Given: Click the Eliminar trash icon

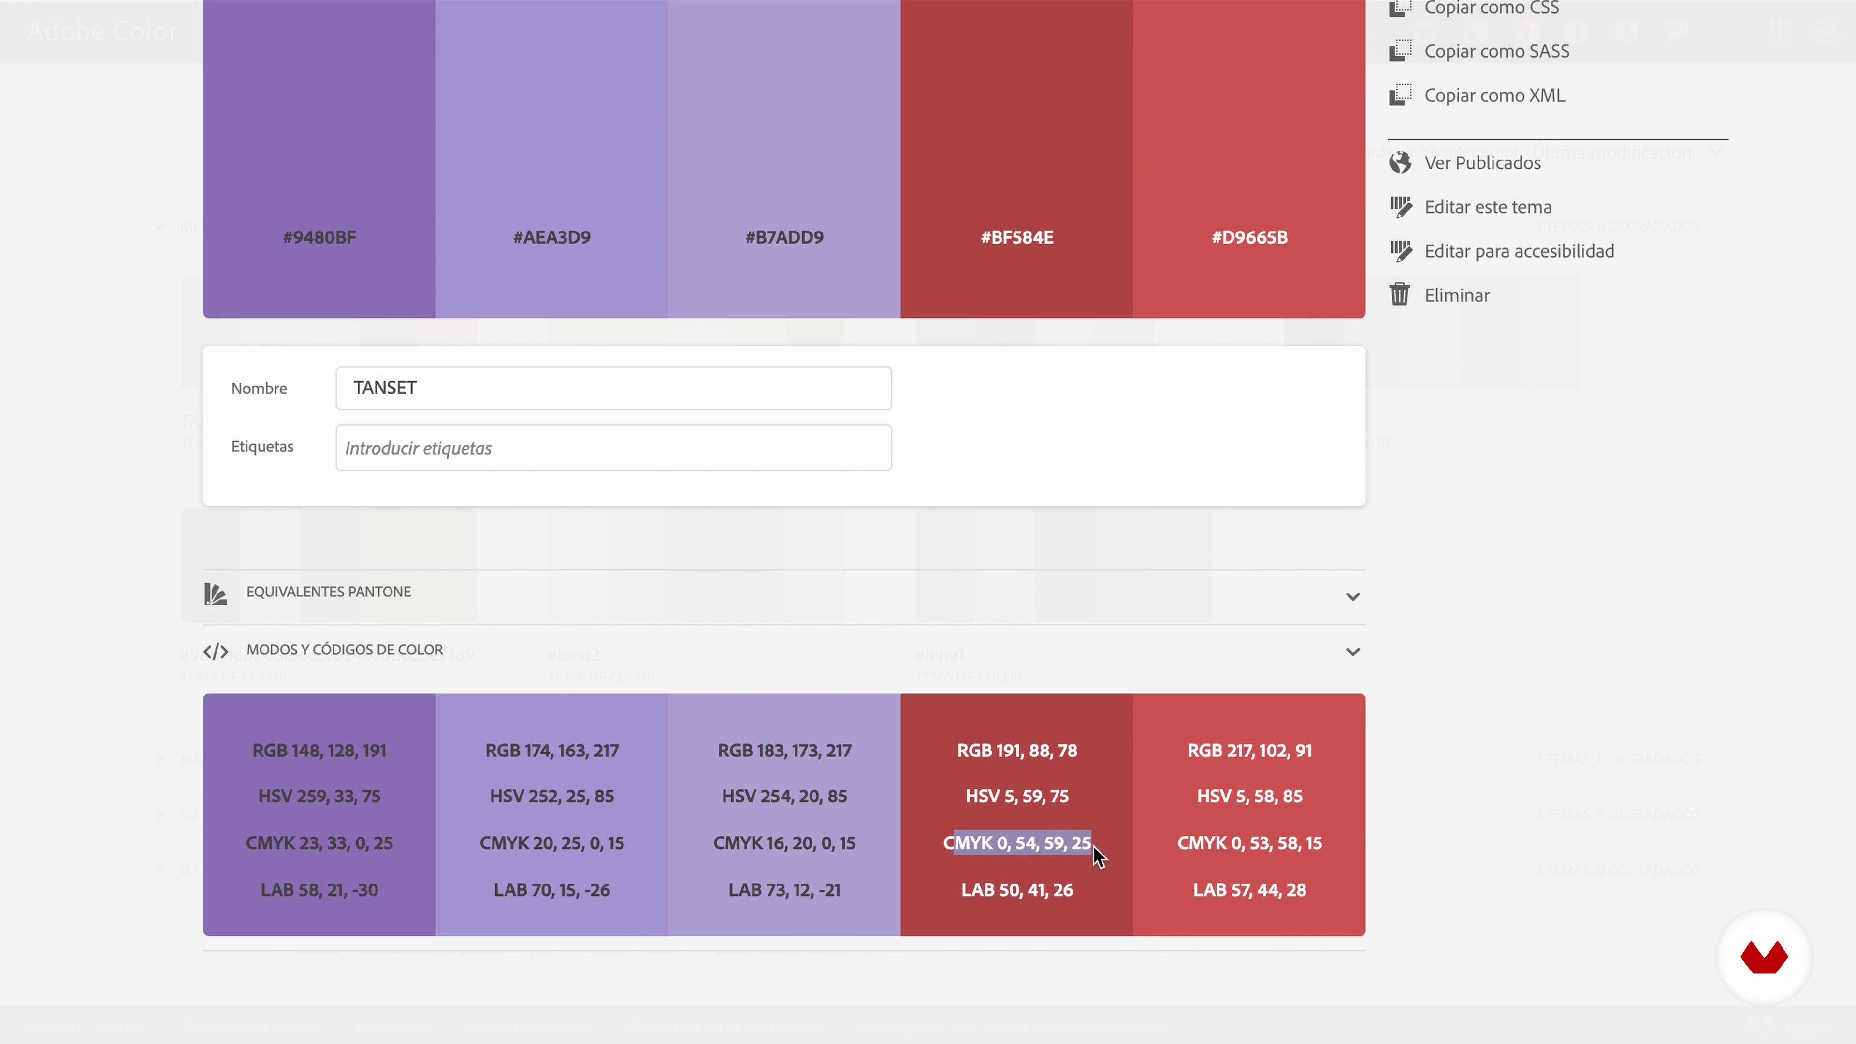Looking at the screenshot, I should 1400,295.
